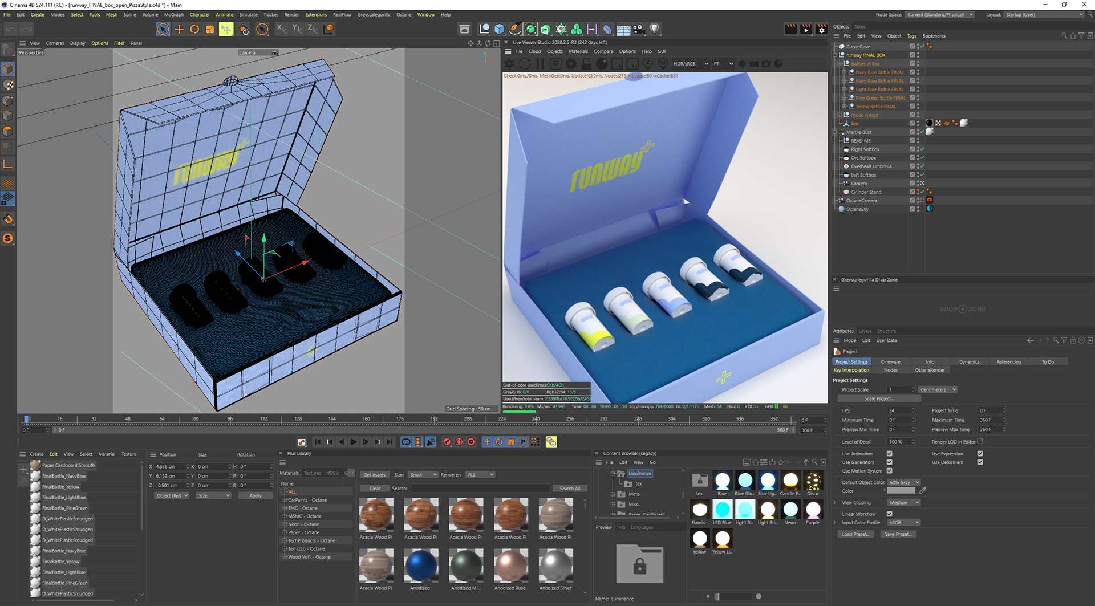The width and height of the screenshot is (1095, 606).
Task: Add a Cube primitive from toolbar
Action: click(x=500, y=29)
